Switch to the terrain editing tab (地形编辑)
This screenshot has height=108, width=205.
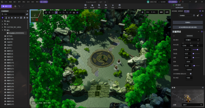174,11
